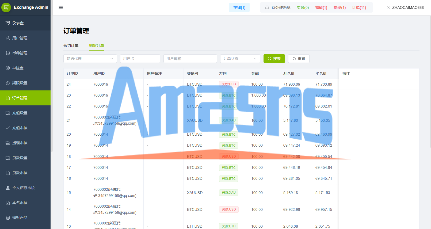Click the 重置 reset button

pos(299,59)
